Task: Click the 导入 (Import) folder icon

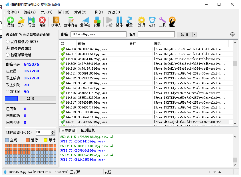Action: click(21, 20)
